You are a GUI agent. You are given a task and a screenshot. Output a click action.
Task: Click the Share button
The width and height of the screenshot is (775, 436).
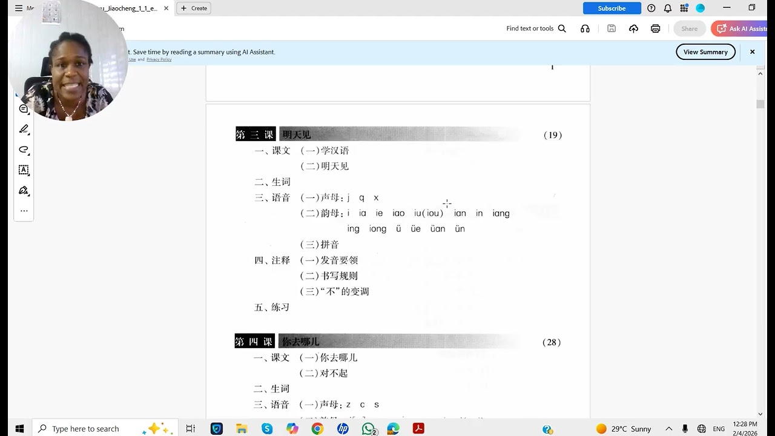tap(690, 28)
